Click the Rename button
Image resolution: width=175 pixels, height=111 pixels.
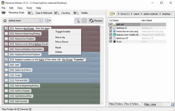pyautogui.click(x=96, y=21)
